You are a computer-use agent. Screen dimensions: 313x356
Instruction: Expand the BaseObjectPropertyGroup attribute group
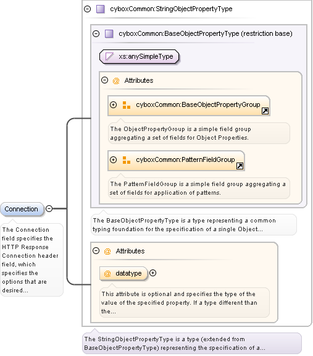coord(113,104)
